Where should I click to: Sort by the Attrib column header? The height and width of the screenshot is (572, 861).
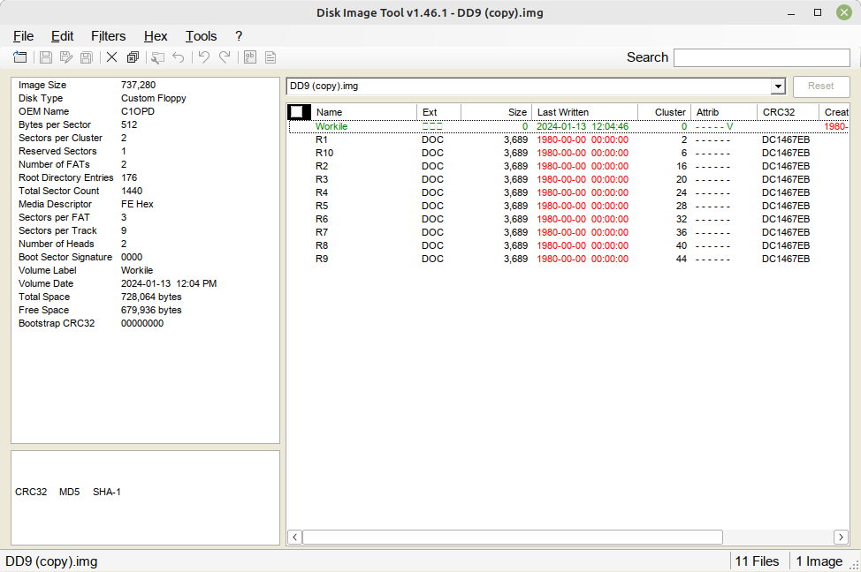click(x=724, y=112)
